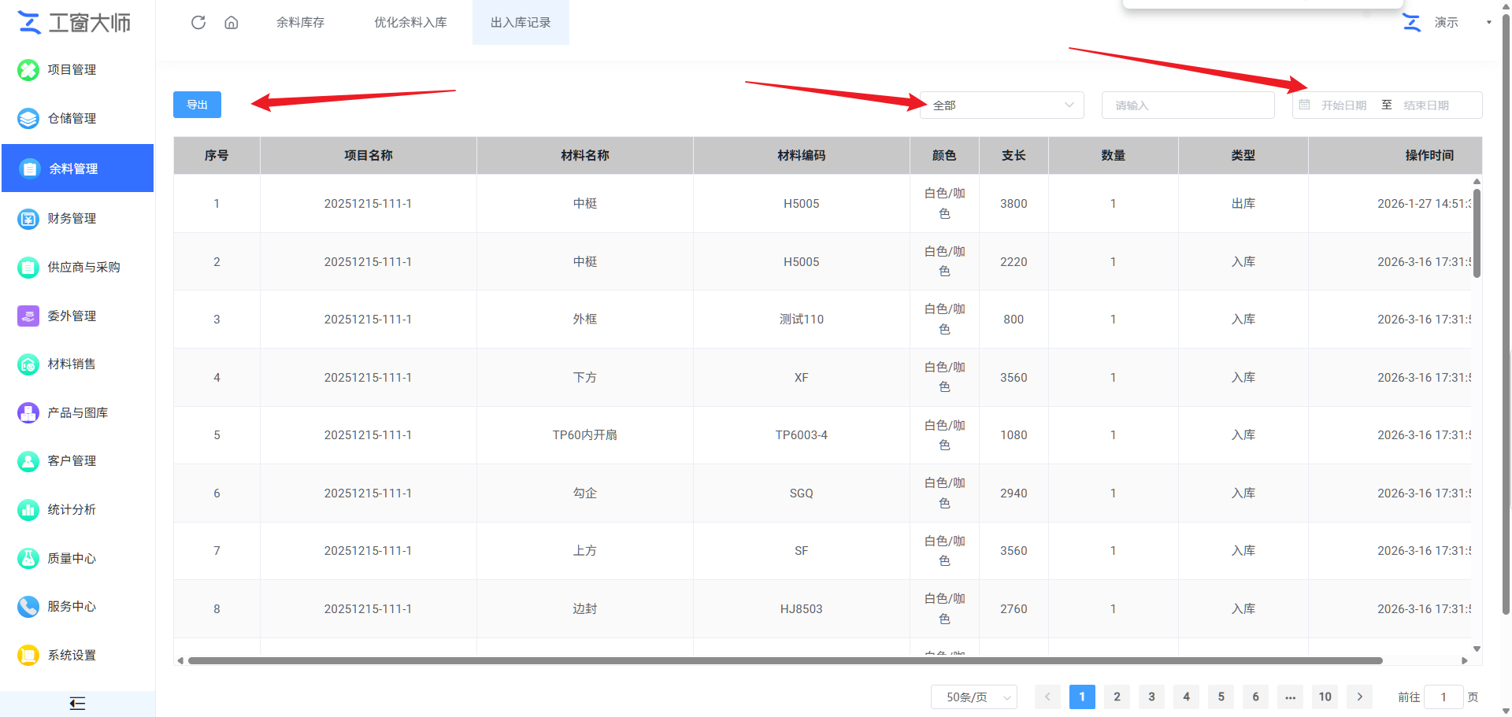Click the horizontal table scrollbar

785,660
